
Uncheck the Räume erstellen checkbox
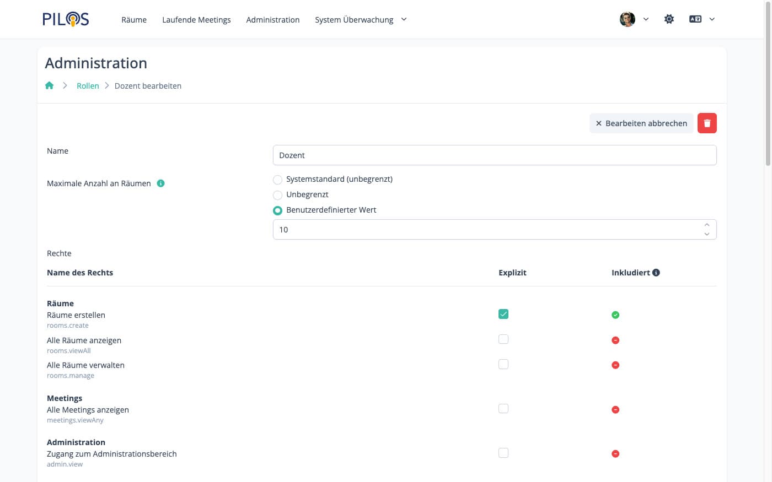pos(503,314)
